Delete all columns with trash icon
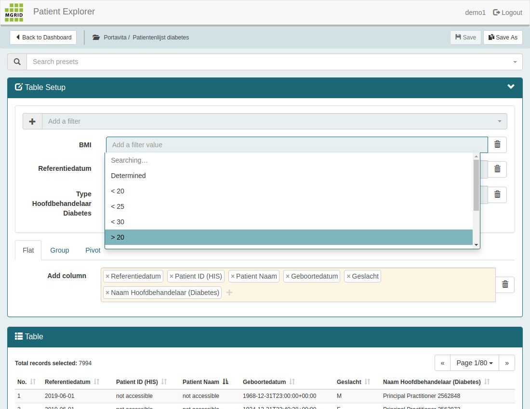The height and width of the screenshot is (409, 530). coord(505,284)
